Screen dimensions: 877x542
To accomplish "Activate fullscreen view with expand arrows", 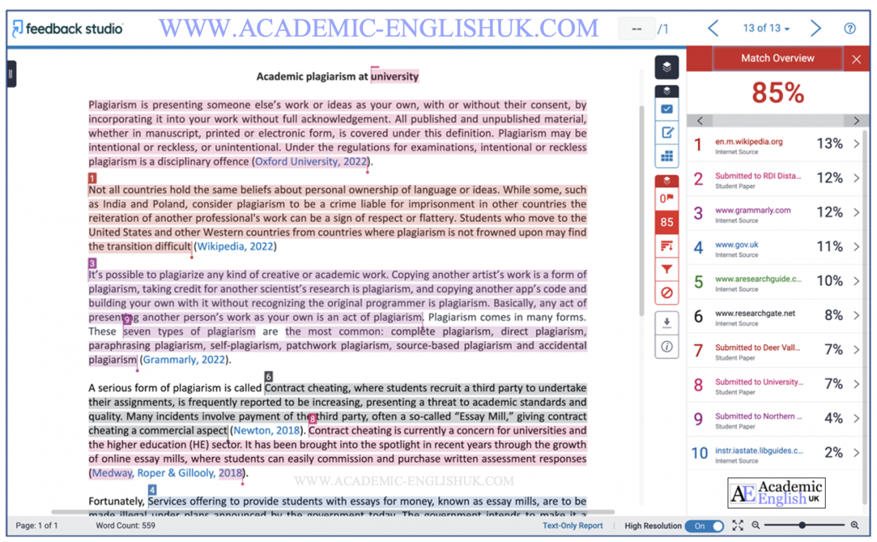I will tap(737, 526).
